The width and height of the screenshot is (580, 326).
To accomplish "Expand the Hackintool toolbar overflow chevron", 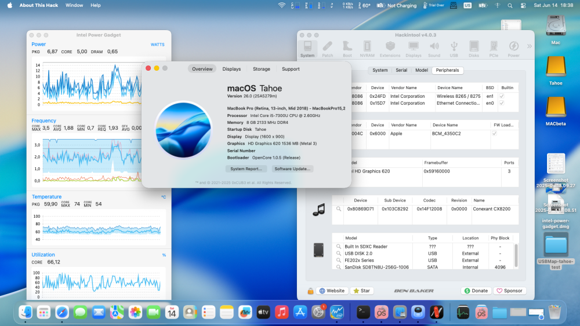I will pos(530,46).
